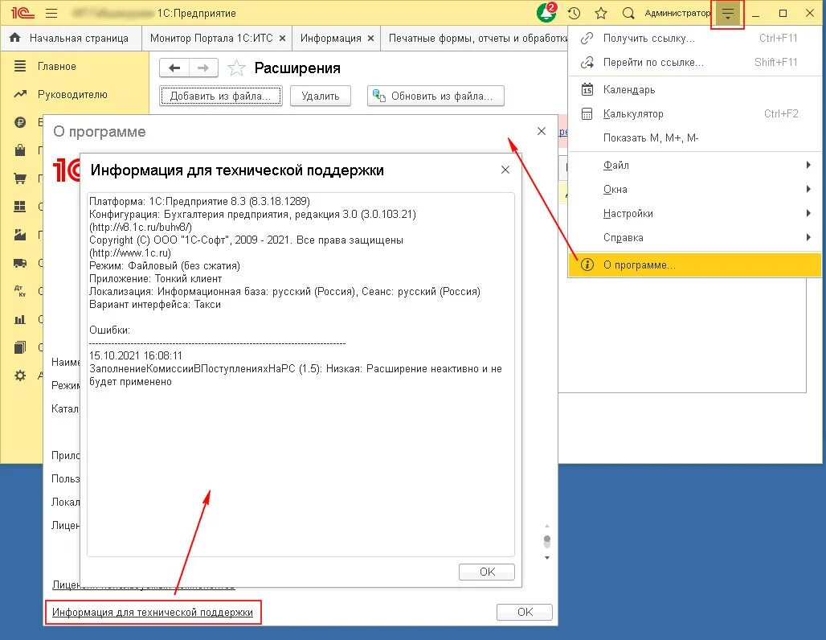Open the production factory sidebar icon
The width and height of the screenshot is (826, 640).
click(x=20, y=235)
